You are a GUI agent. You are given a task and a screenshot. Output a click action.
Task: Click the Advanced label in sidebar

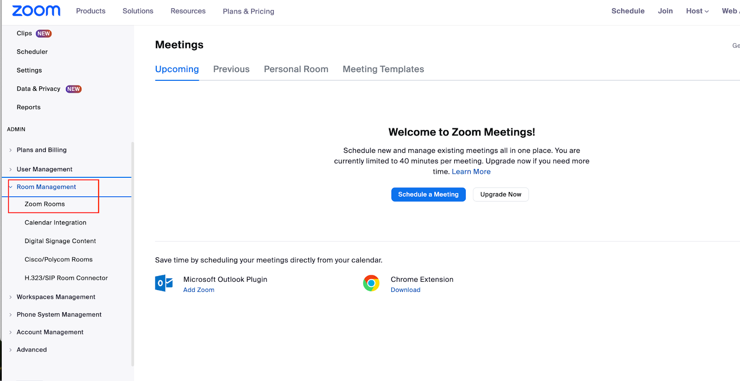pos(32,350)
